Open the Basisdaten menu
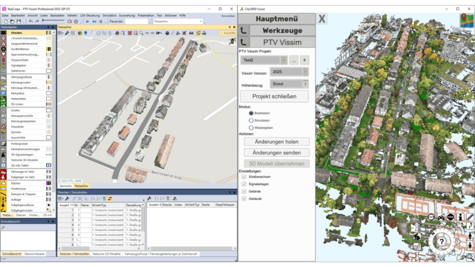 tap(57, 15)
